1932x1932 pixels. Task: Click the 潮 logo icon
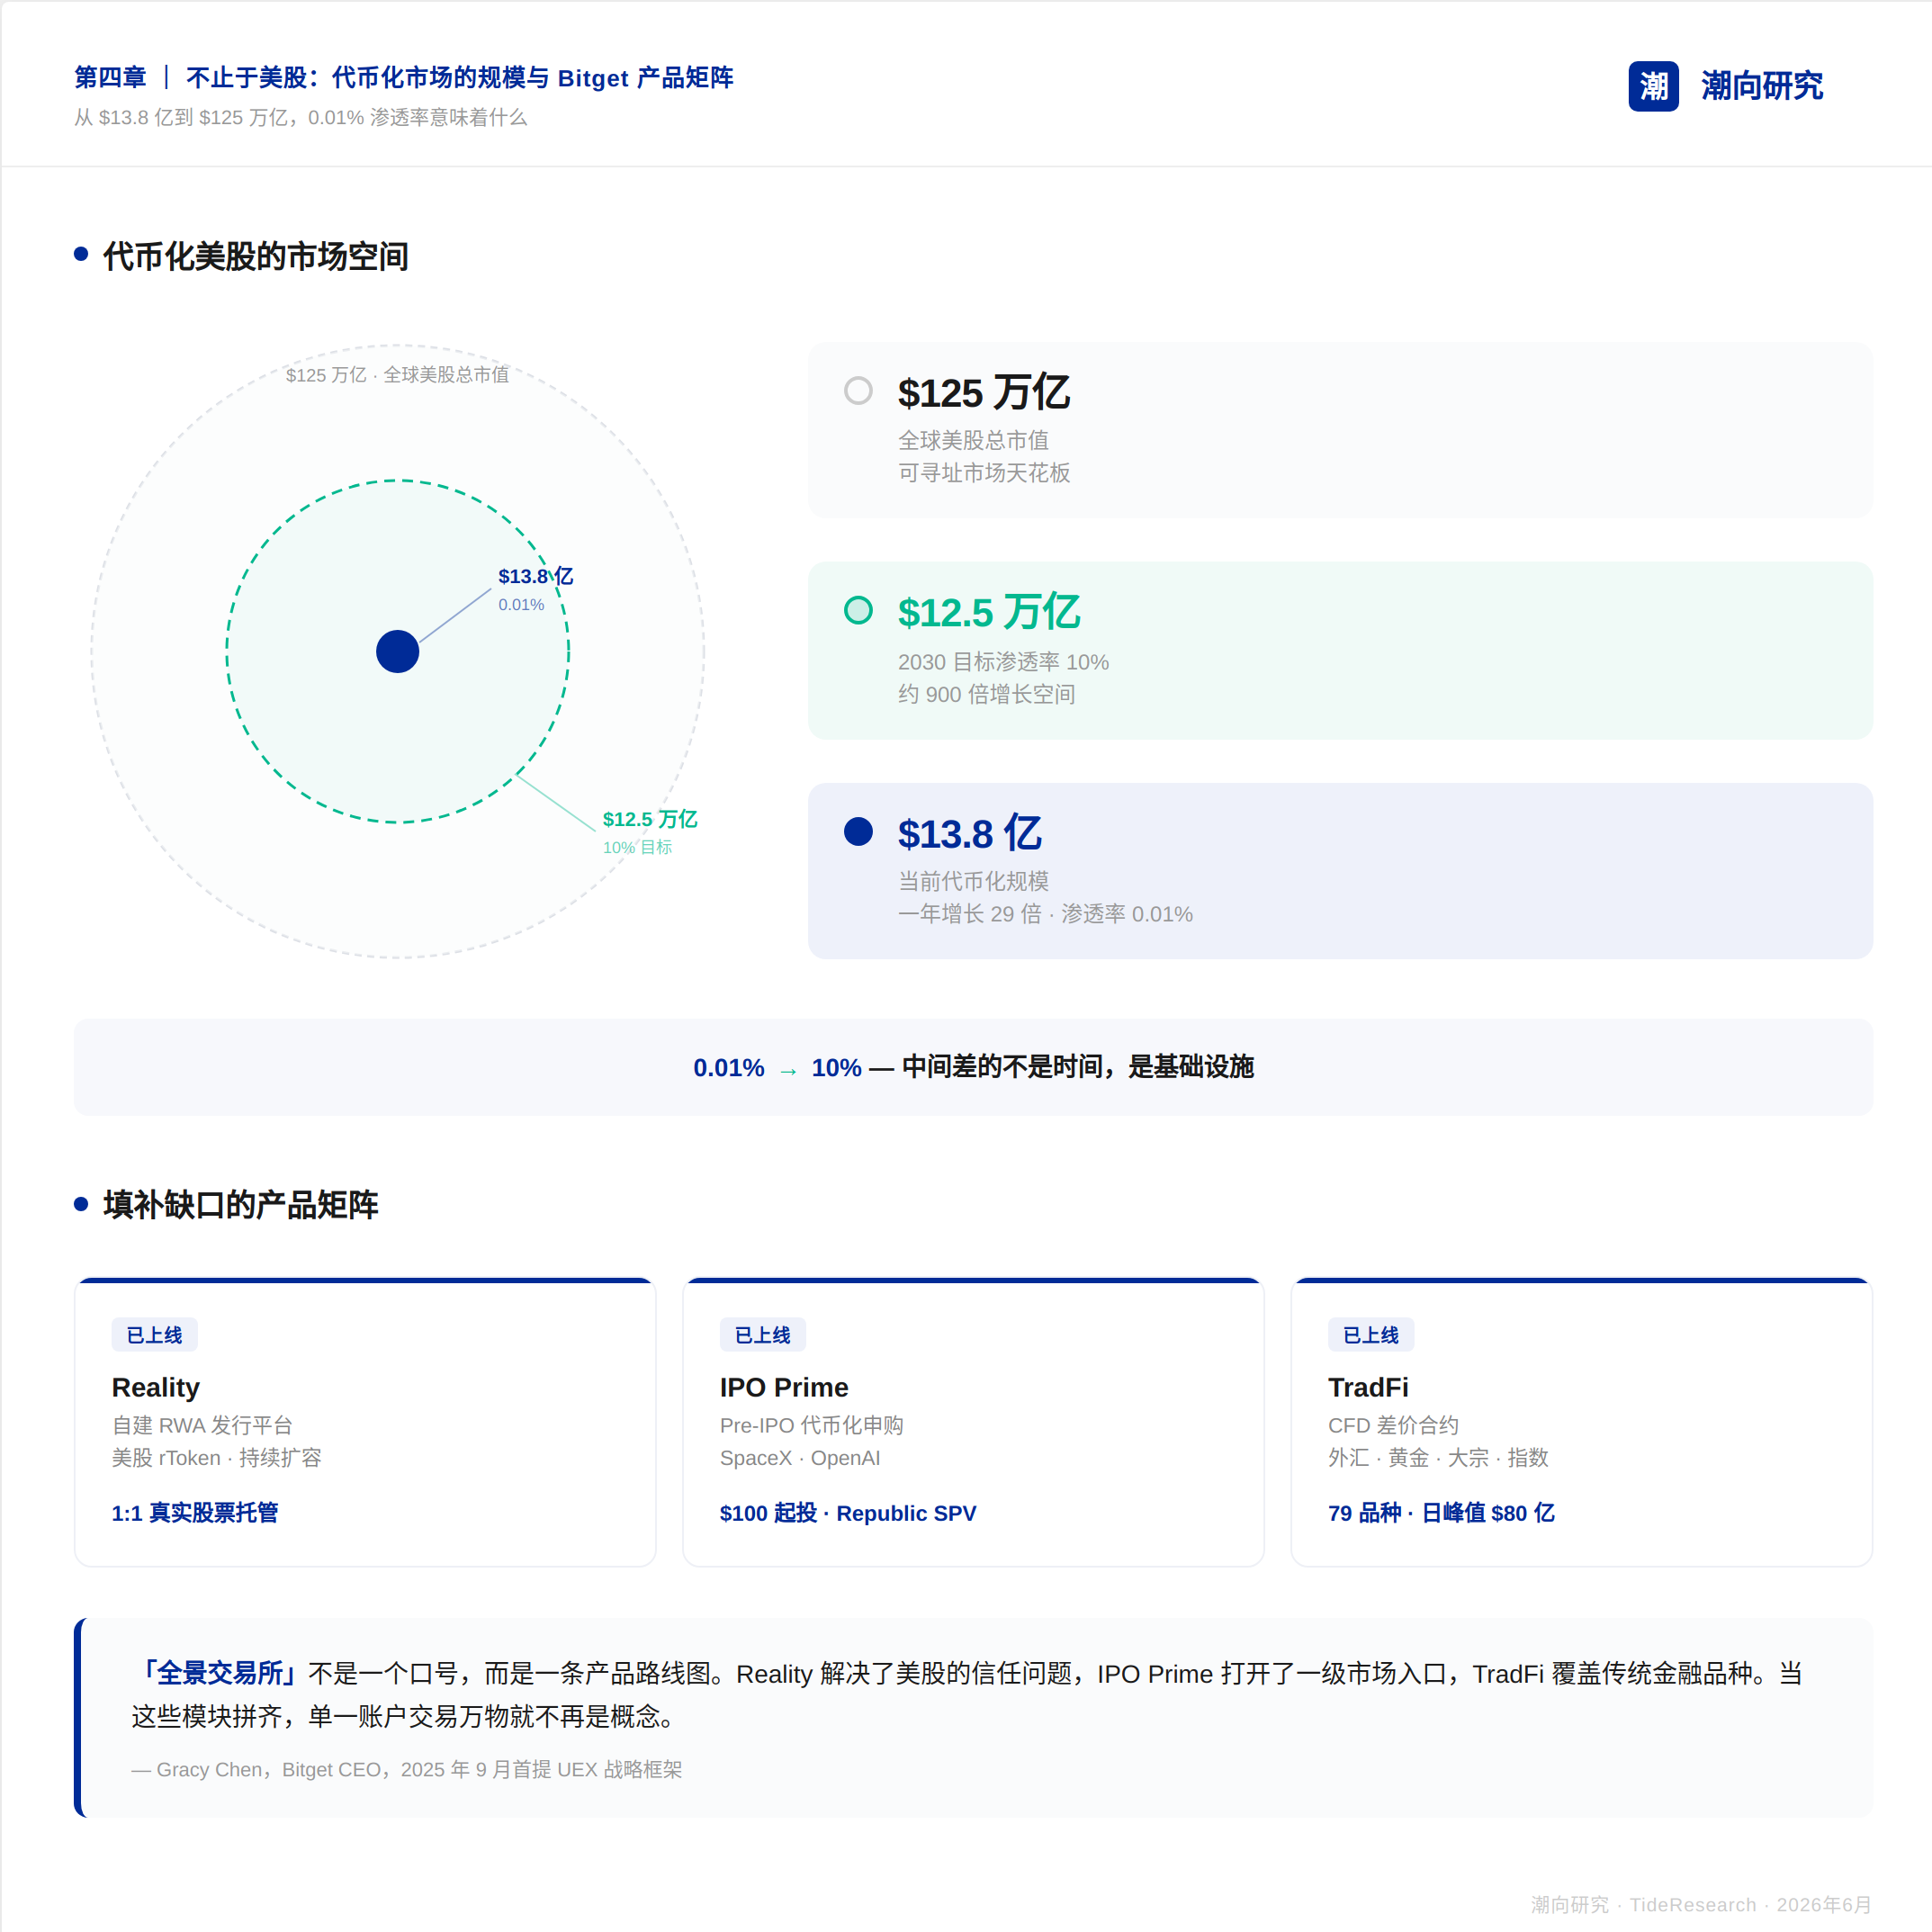tap(1653, 86)
